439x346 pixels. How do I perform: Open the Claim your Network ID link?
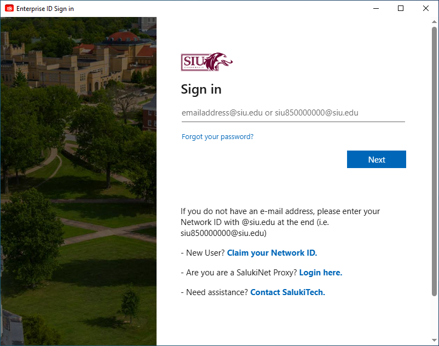(x=272, y=253)
